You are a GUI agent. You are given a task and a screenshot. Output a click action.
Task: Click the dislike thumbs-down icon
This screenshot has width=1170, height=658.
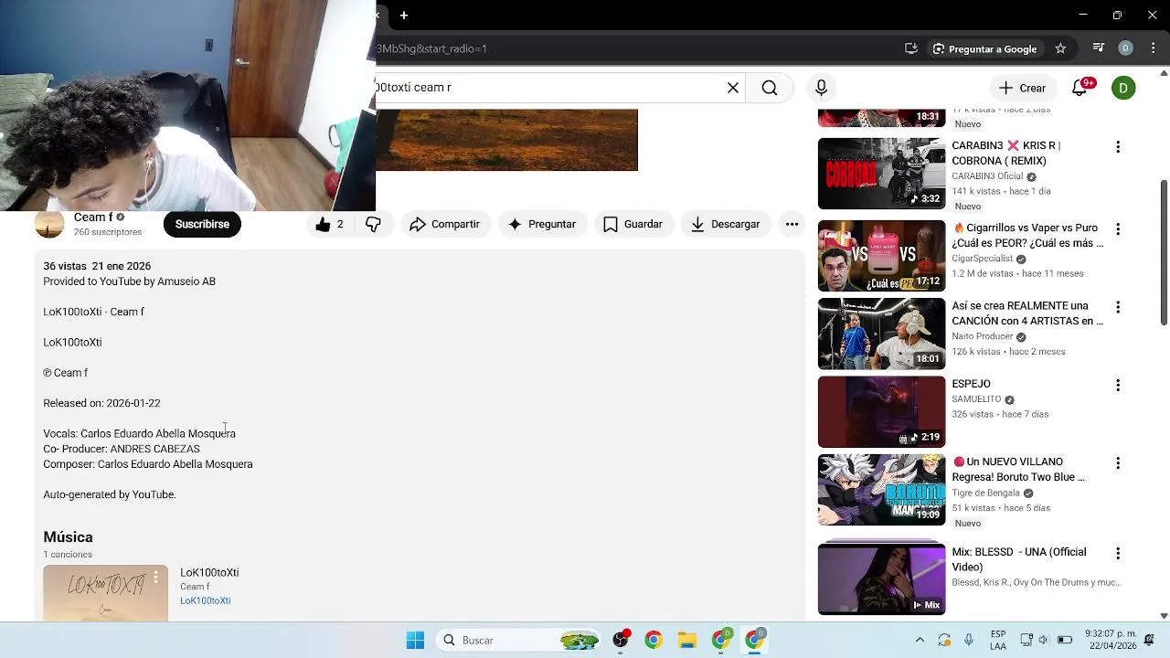click(x=373, y=224)
